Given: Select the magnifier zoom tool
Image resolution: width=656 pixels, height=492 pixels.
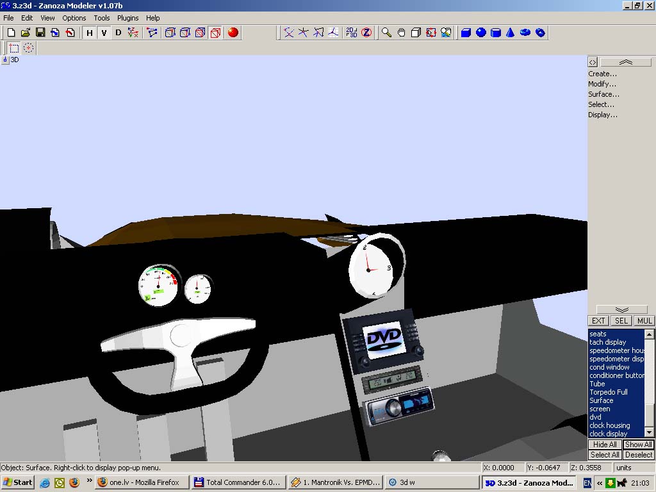Looking at the screenshot, I should pyautogui.click(x=386, y=33).
